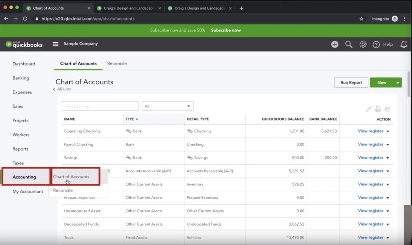Open action dropdown for Uncategorized Asset row

tap(387, 211)
